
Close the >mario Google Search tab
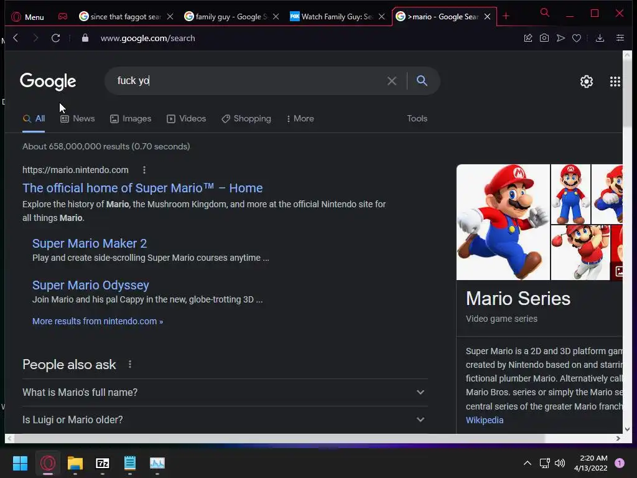[488, 17]
